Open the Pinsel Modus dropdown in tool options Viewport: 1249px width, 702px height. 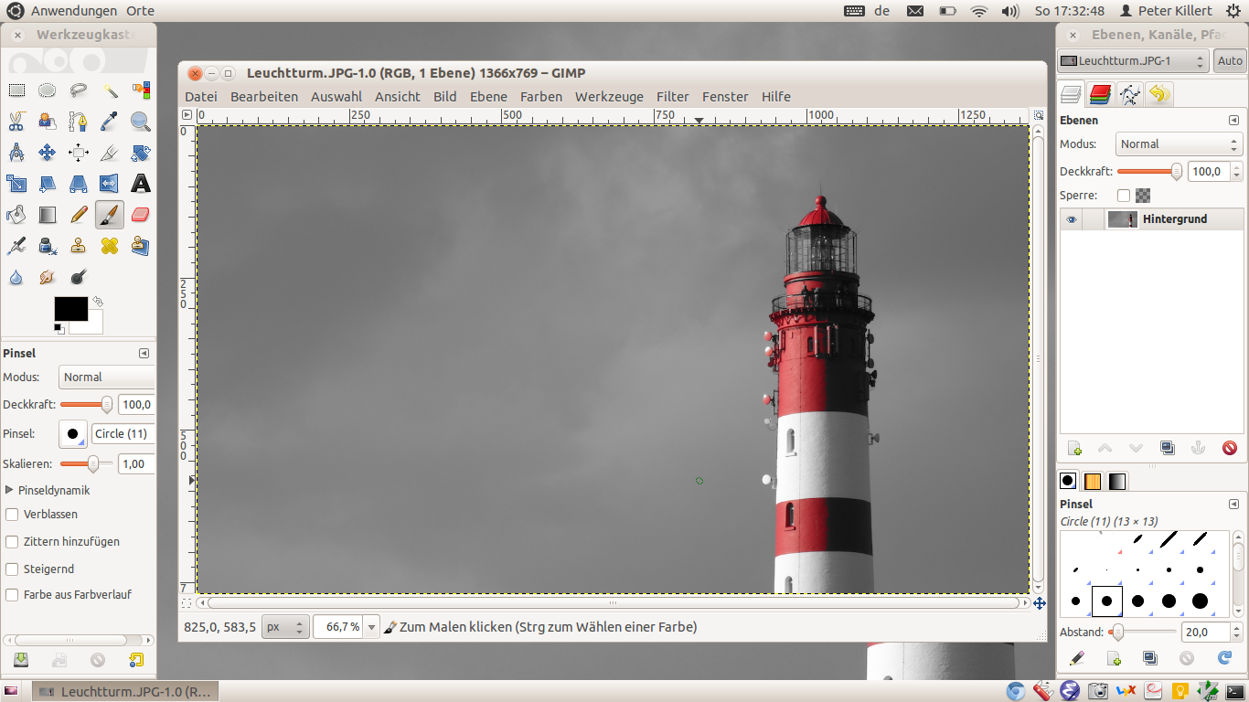click(x=107, y=378)
